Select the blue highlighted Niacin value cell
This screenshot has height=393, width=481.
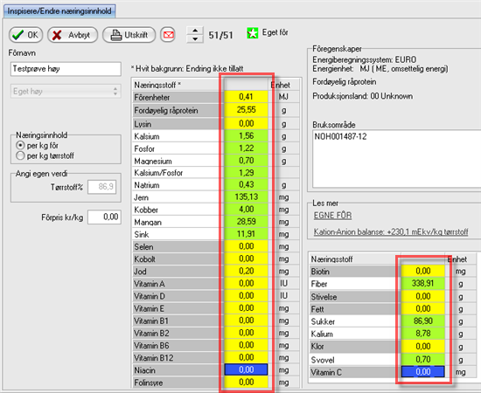pyautogui.click(x=246, y=369)
